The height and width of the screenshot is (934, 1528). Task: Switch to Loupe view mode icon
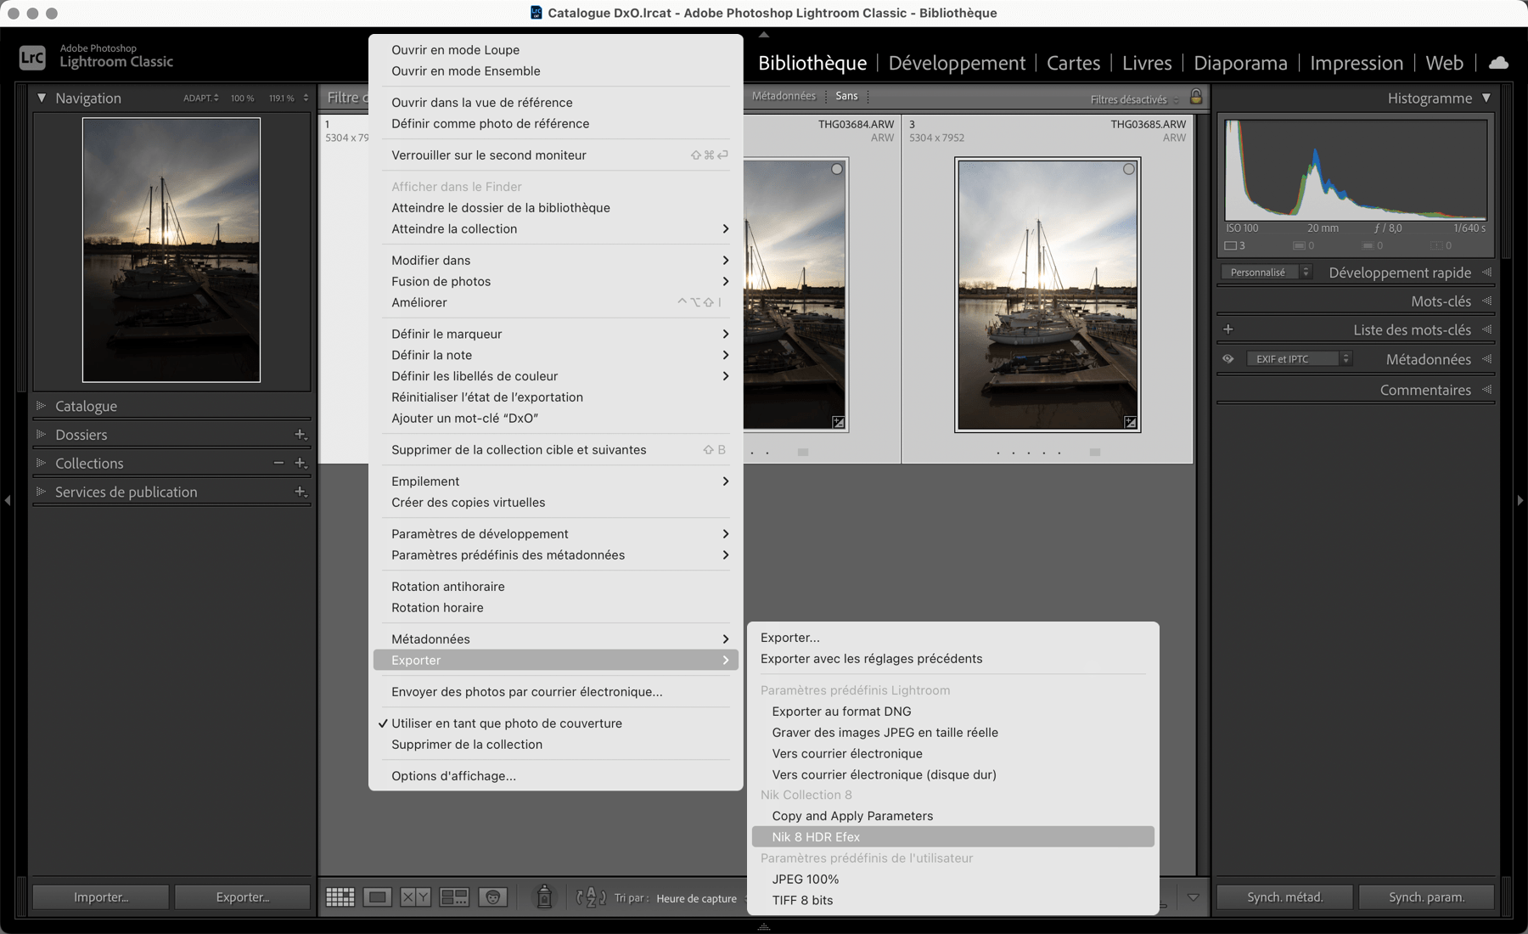(378, 897)
